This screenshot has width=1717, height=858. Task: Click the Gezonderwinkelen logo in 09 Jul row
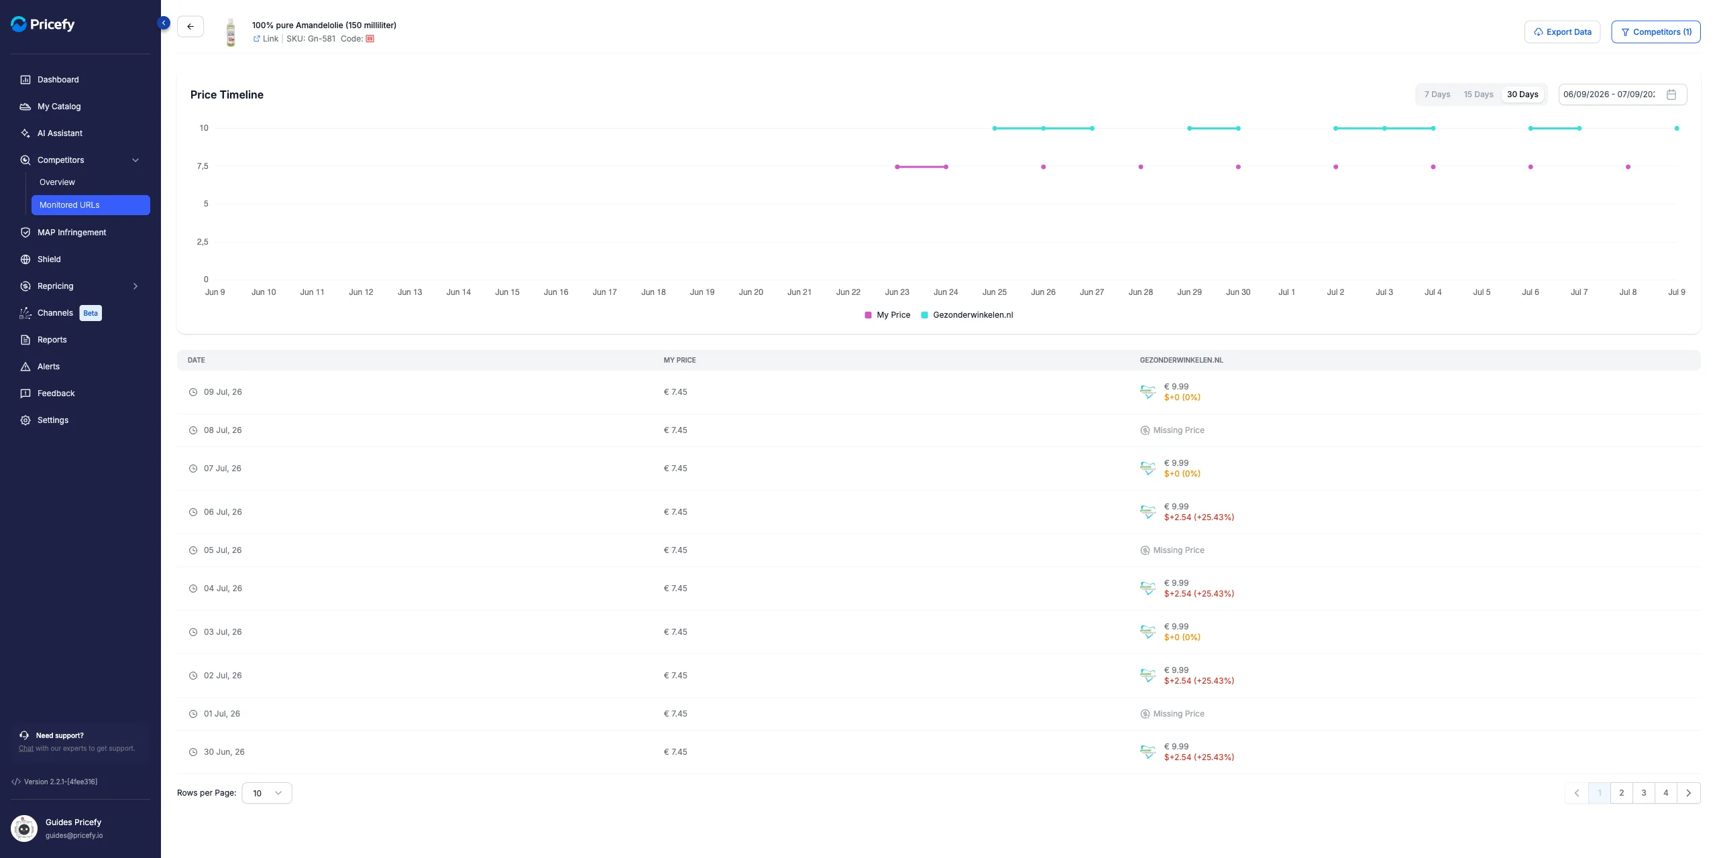(x=1148, y=392)
